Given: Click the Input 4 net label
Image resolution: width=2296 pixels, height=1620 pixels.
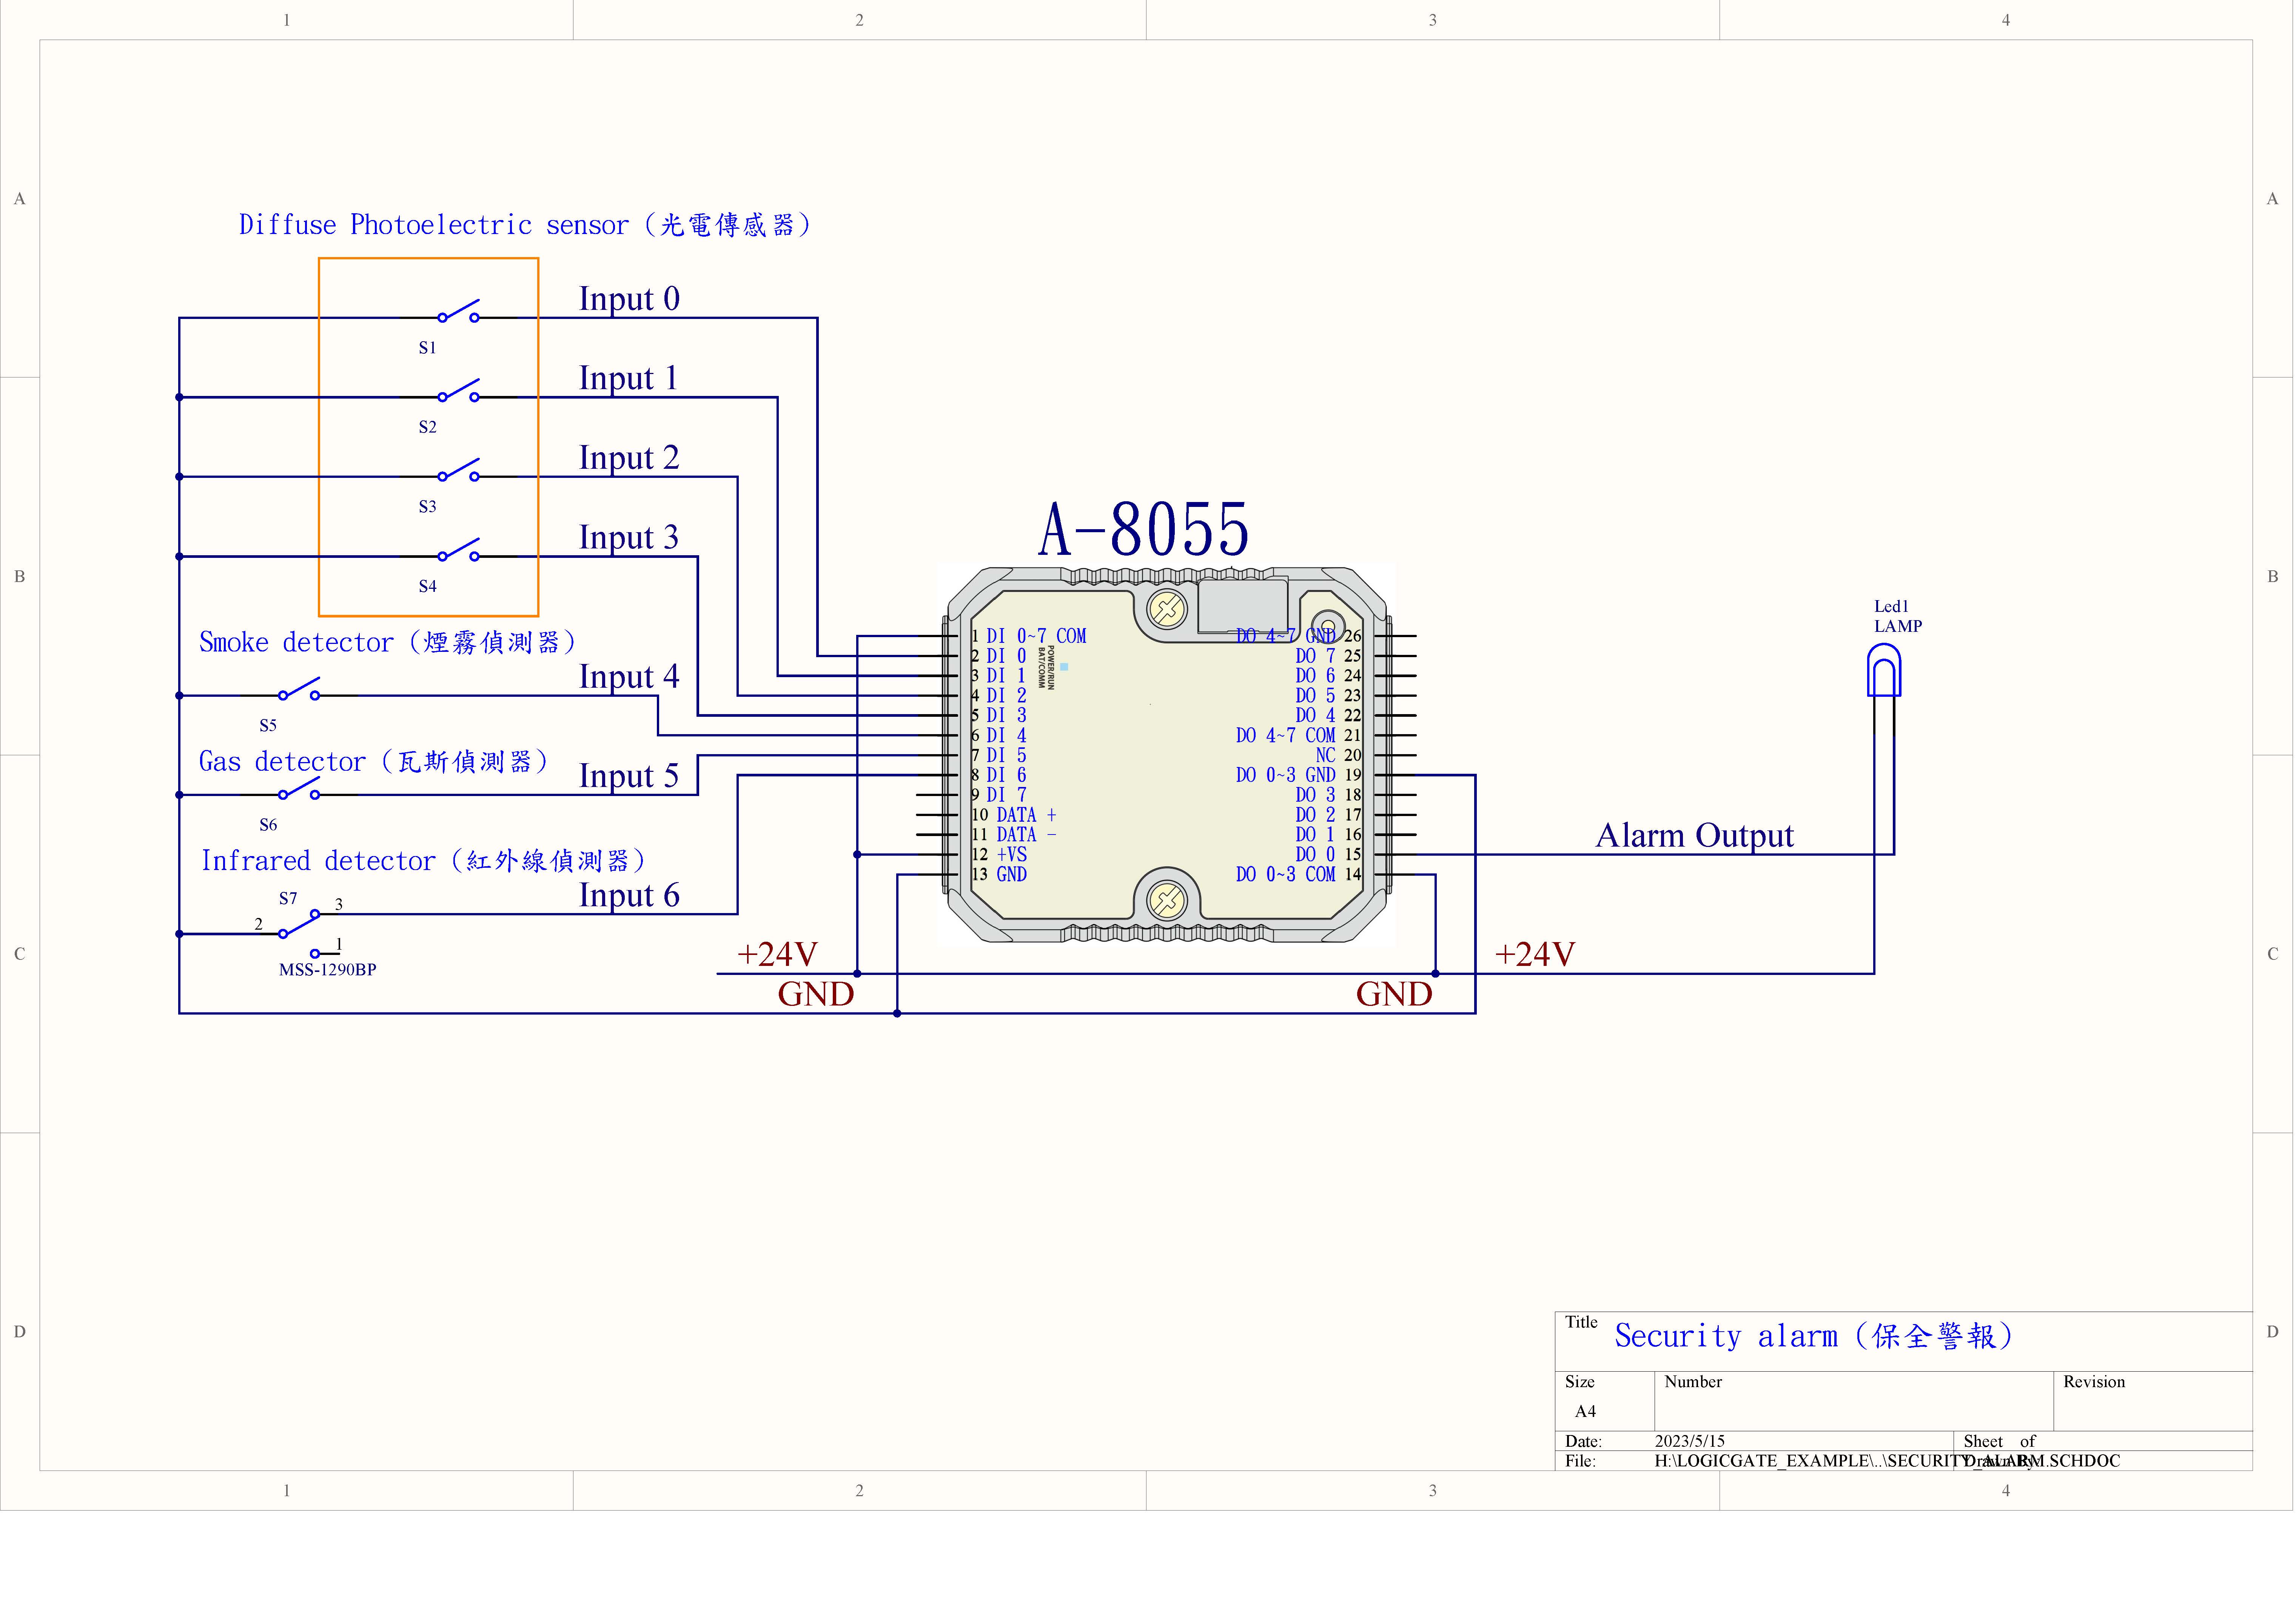Looking at the screenshot, I should tap(629, 676).
